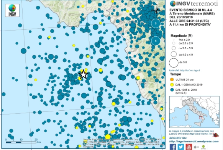Click the Facebook icon

[x=173, y=147]
